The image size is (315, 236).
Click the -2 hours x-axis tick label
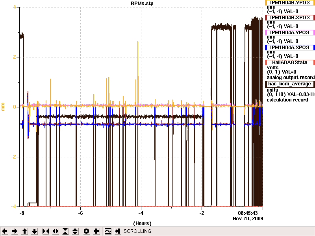(202, 213)
